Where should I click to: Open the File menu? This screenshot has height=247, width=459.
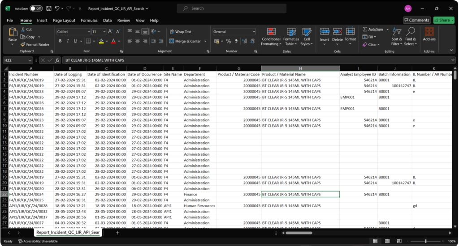[10, 21]
